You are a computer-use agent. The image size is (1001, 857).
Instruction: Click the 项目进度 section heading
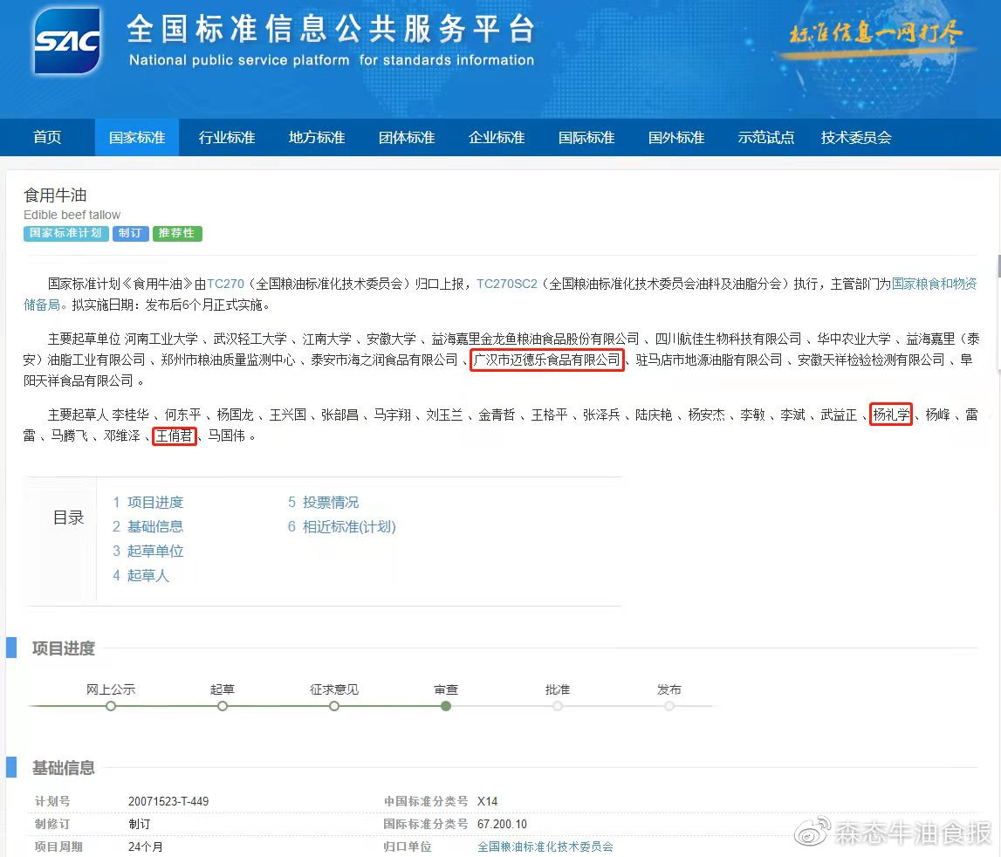[63, 648]
